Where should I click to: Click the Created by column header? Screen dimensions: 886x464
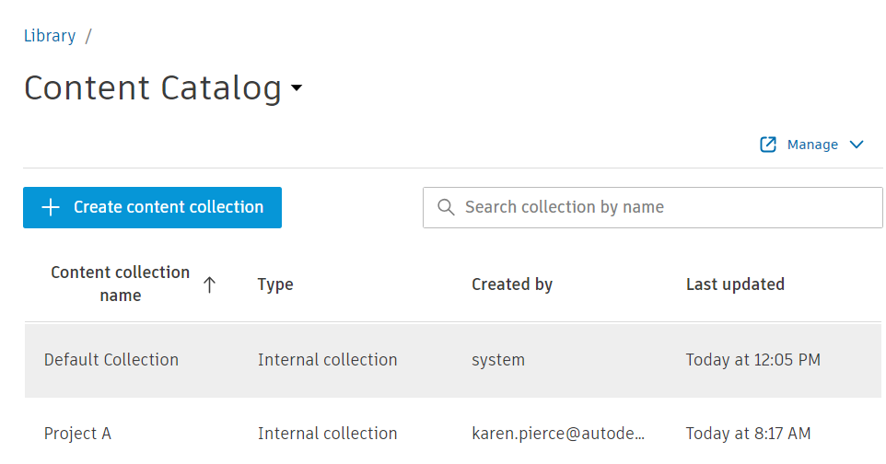tap(512, 284)
